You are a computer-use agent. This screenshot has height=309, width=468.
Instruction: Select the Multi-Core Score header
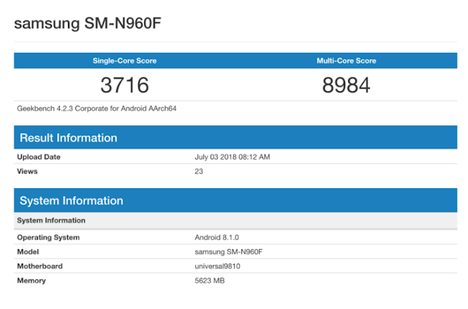coord(346,61)
